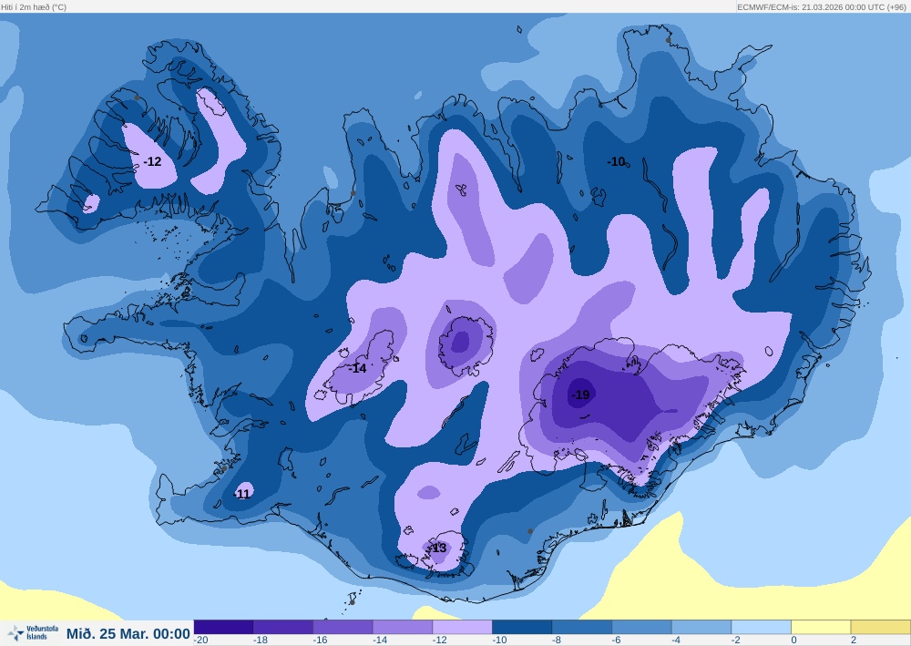This screenshot has width=911, height=646.
Task: Select the -6 to -4 color swatch
Action: point(641,627)
